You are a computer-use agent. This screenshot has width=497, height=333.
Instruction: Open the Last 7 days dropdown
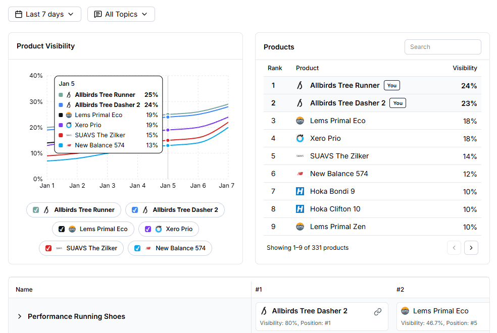(44, 14)
